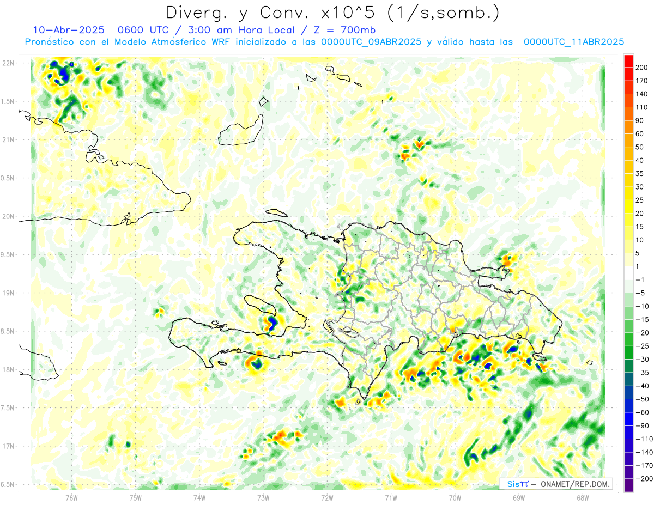Click the "75W" longitude axis label

pos(136,497)
